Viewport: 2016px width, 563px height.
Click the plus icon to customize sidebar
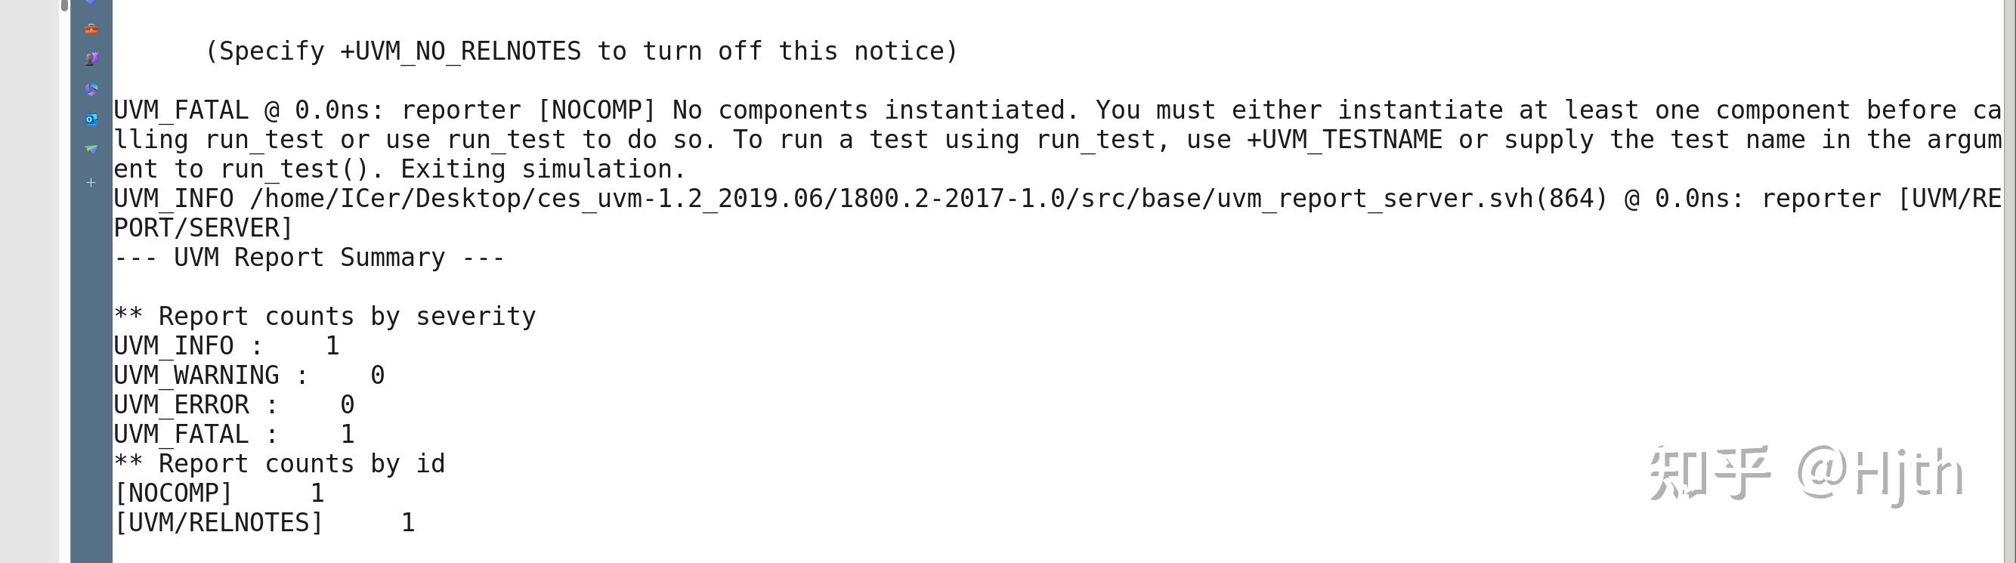click(91, 182)
